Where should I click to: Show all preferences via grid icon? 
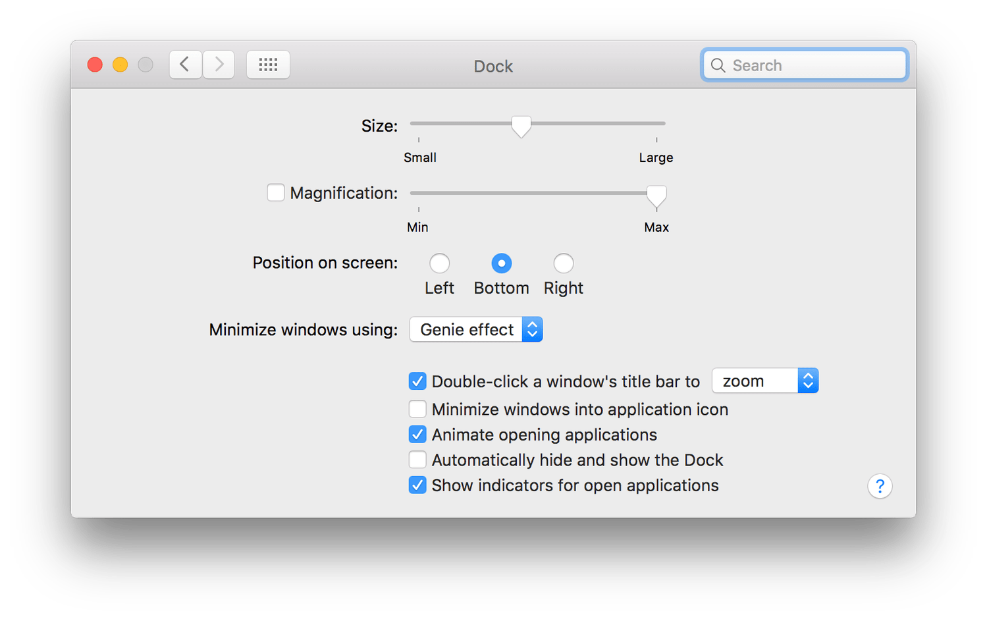[268, 65]
